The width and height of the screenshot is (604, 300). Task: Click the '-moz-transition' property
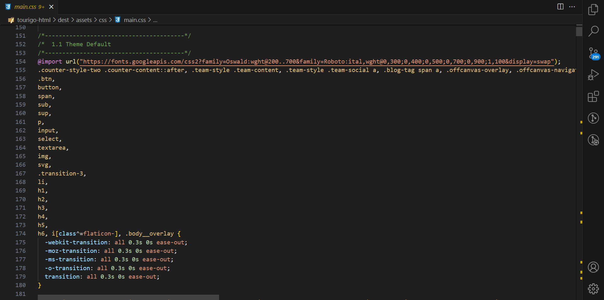click(71, 251)
